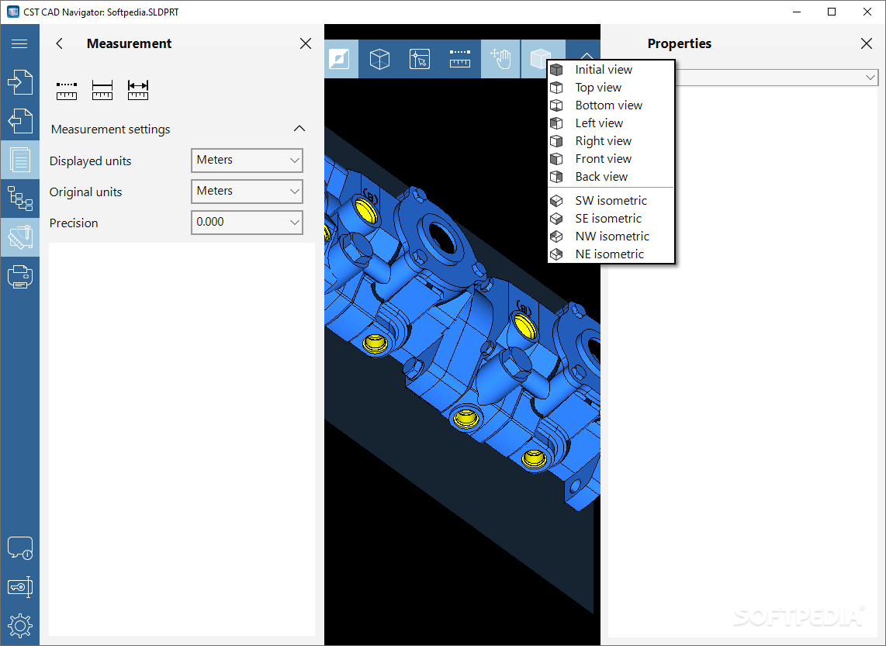
Task: Open the feedback info chat icon
Action: 19,548
